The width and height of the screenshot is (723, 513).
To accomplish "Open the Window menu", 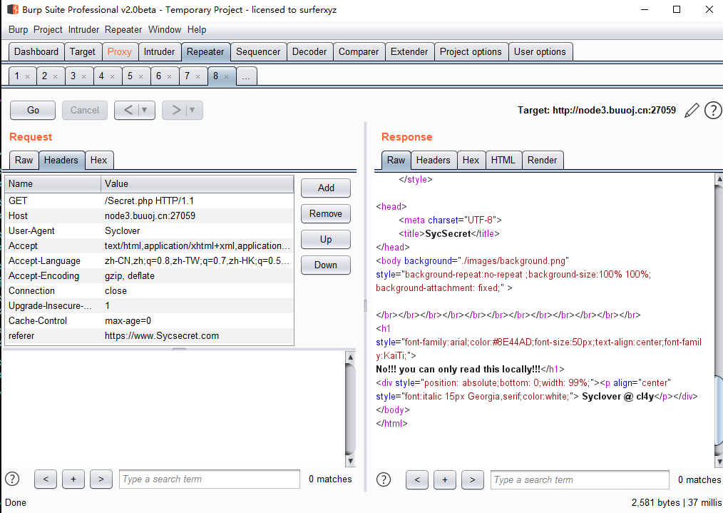I will tap(165, 29).
